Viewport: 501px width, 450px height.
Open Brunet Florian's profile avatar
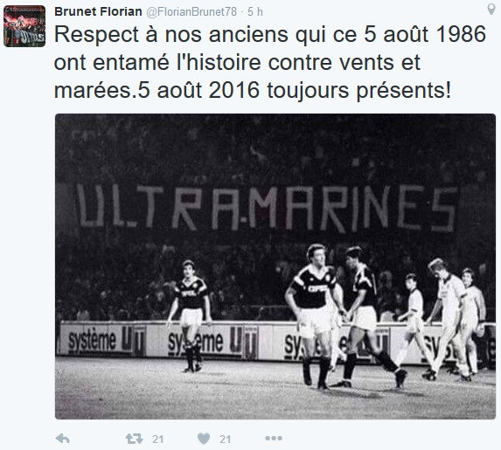(x=24, y=26)
